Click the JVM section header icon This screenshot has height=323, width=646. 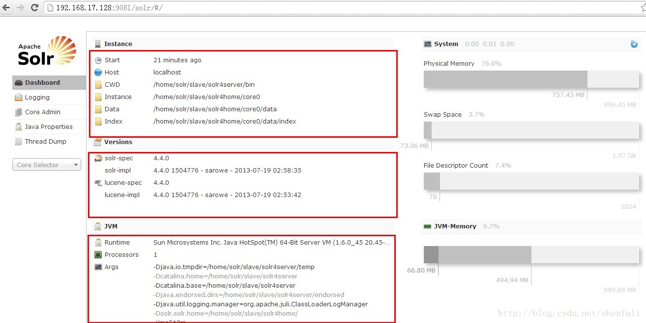[x=98, y=226]
